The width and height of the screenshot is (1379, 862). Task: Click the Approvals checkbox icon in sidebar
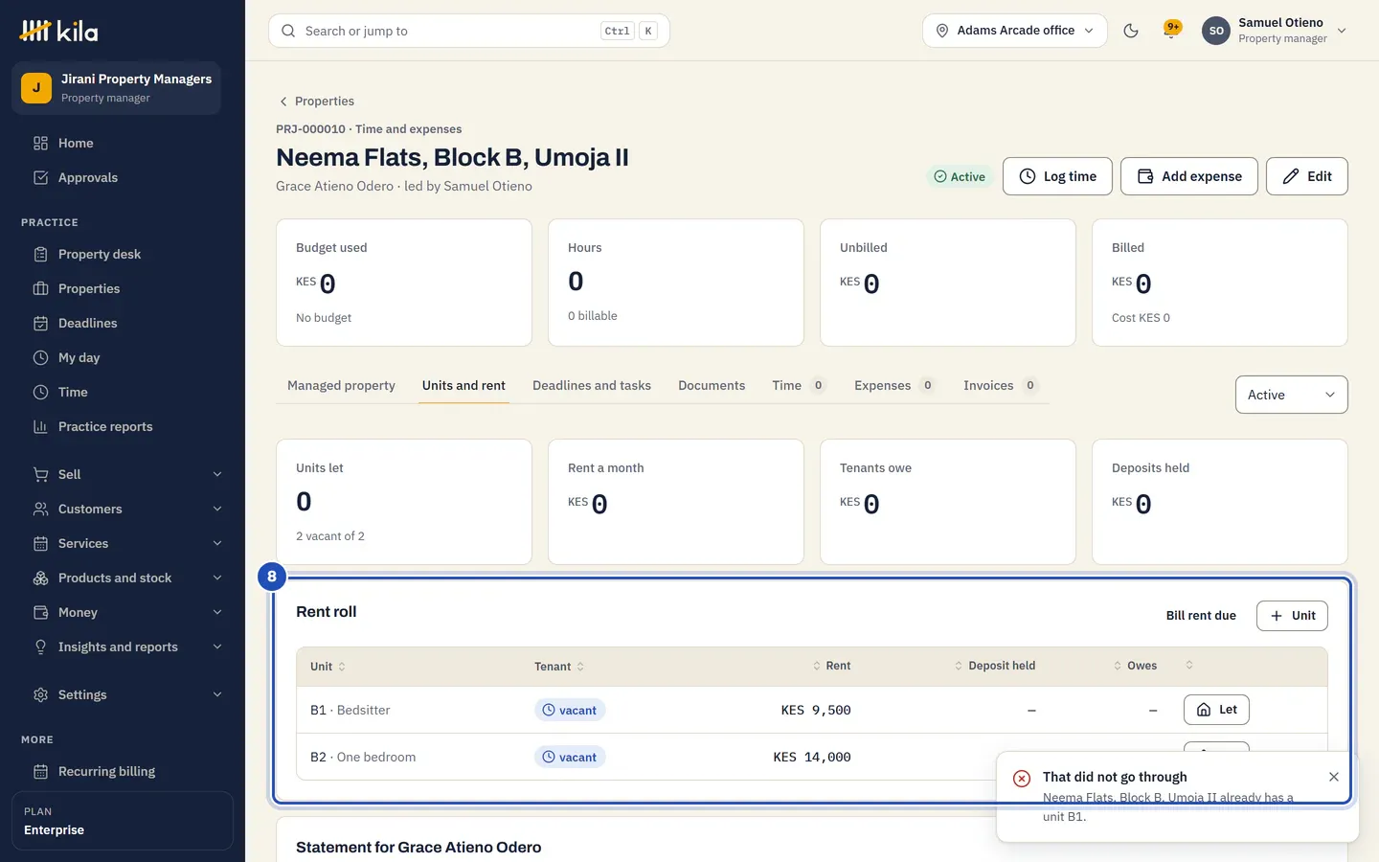[x=40, y=177]
